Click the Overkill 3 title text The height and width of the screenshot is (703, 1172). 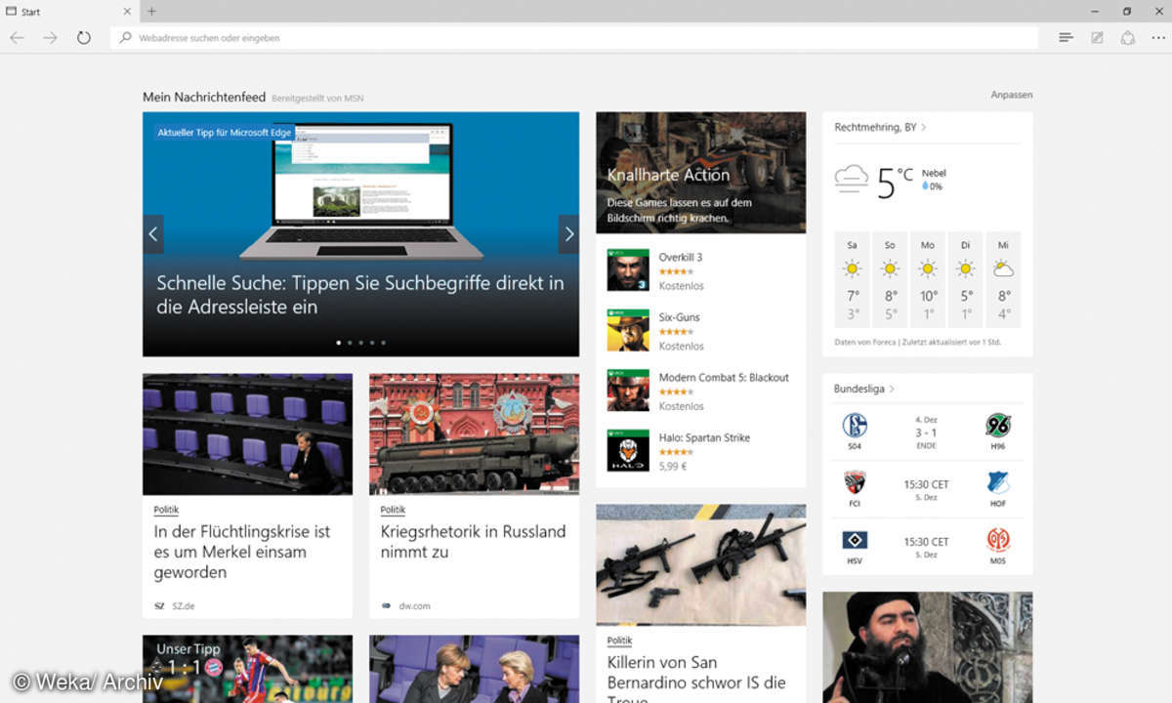coord(681,258)
